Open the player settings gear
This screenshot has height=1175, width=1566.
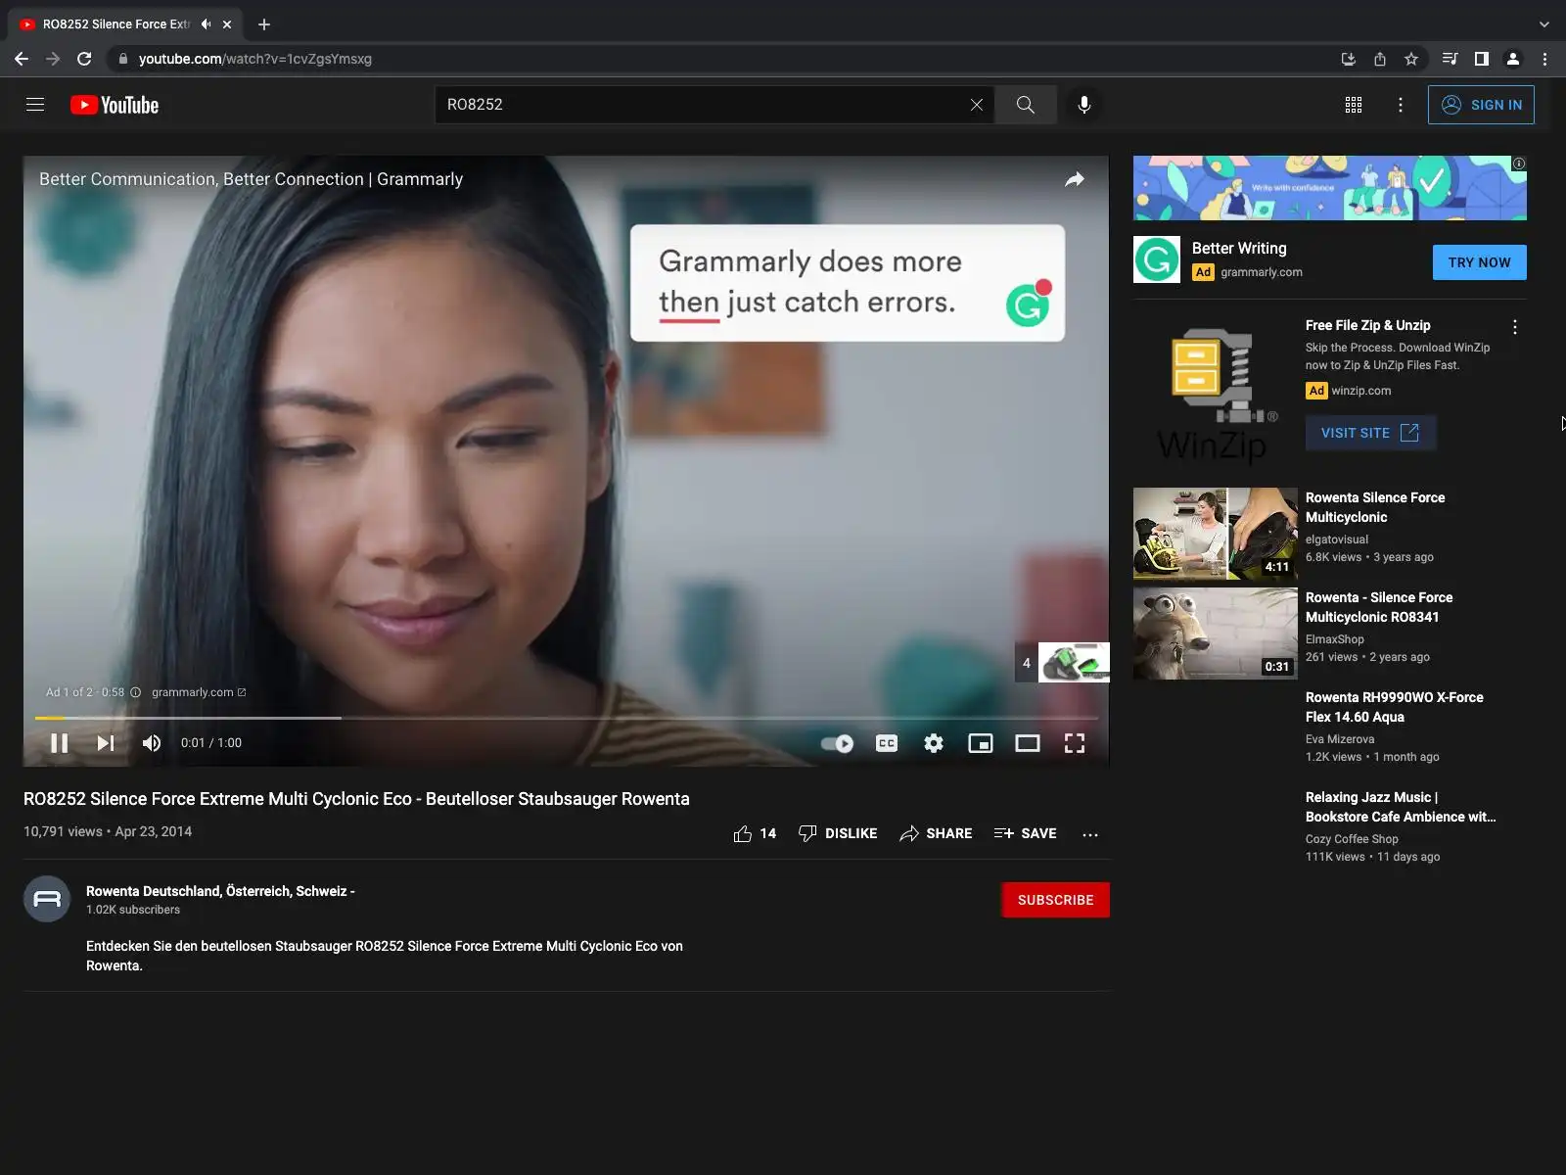coord(934,743)
